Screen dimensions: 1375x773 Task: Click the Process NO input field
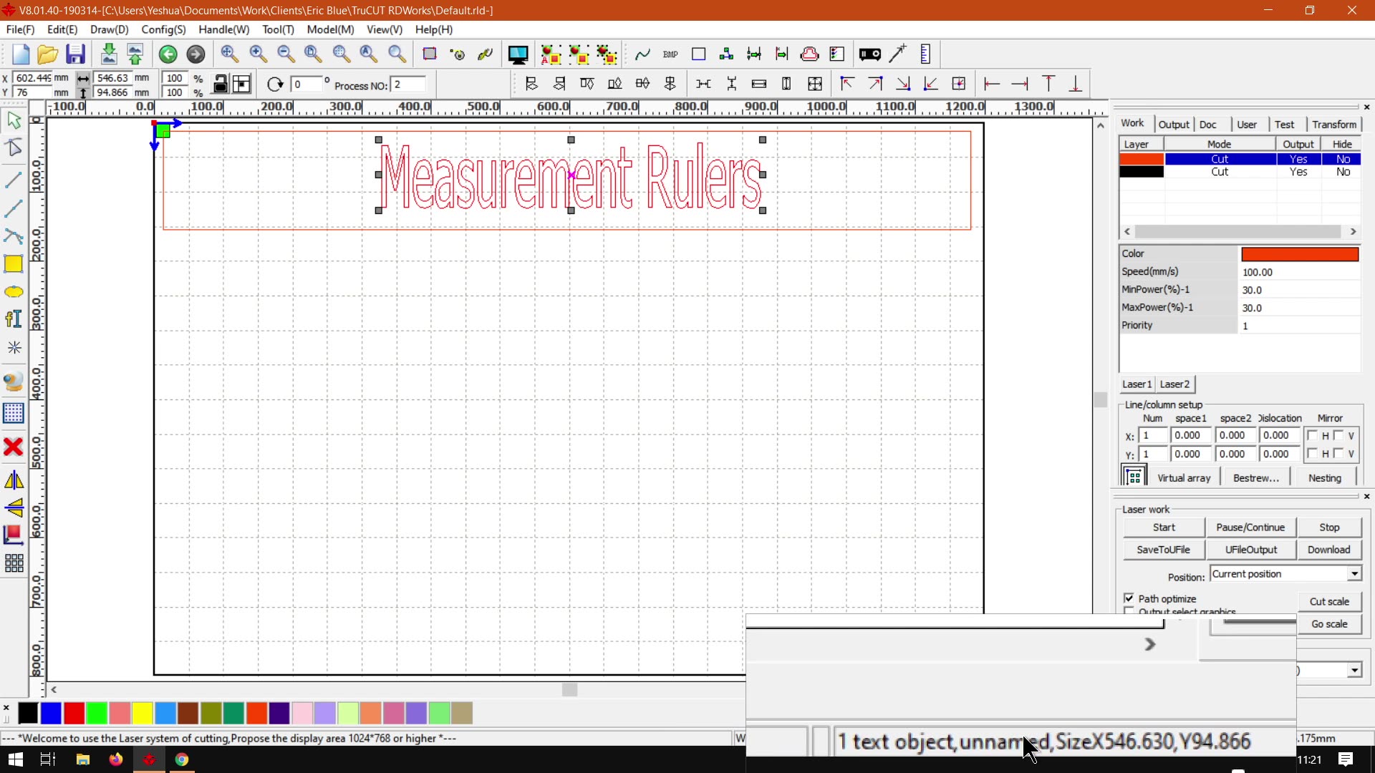[x=408, y=85]
